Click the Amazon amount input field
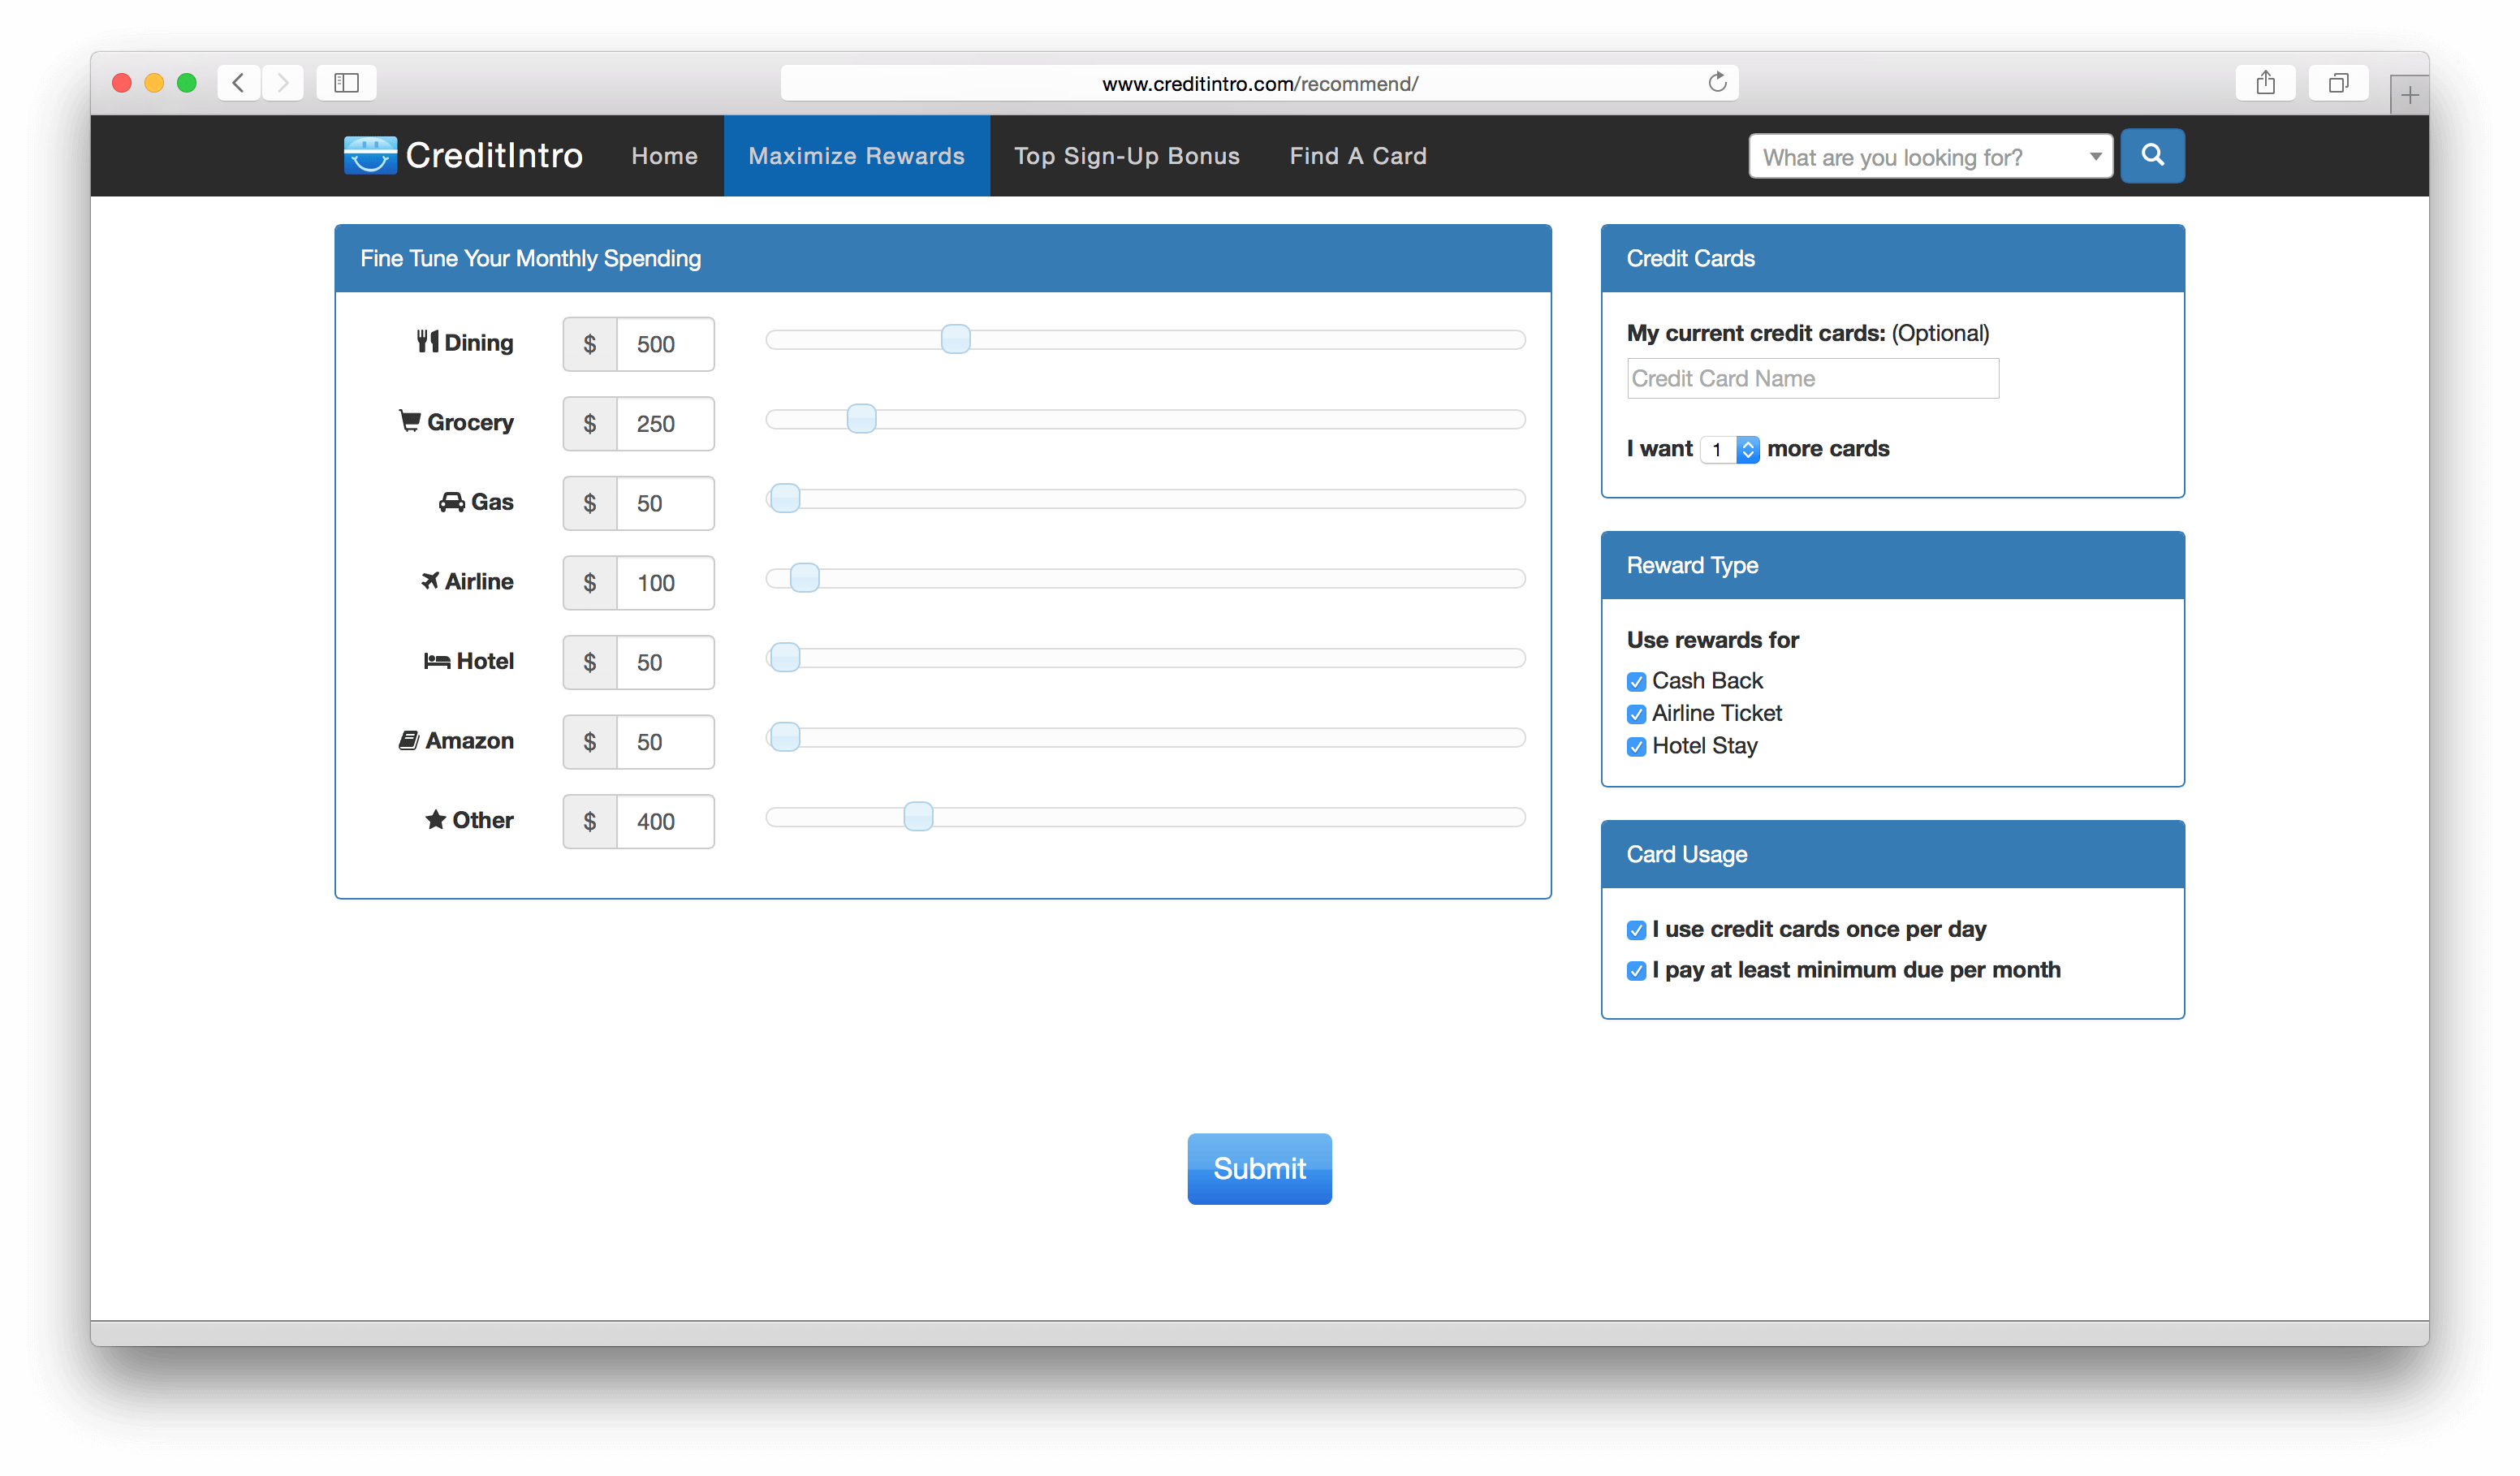This screenshot has width=2520, height=1476. click(x=665, y=742)
